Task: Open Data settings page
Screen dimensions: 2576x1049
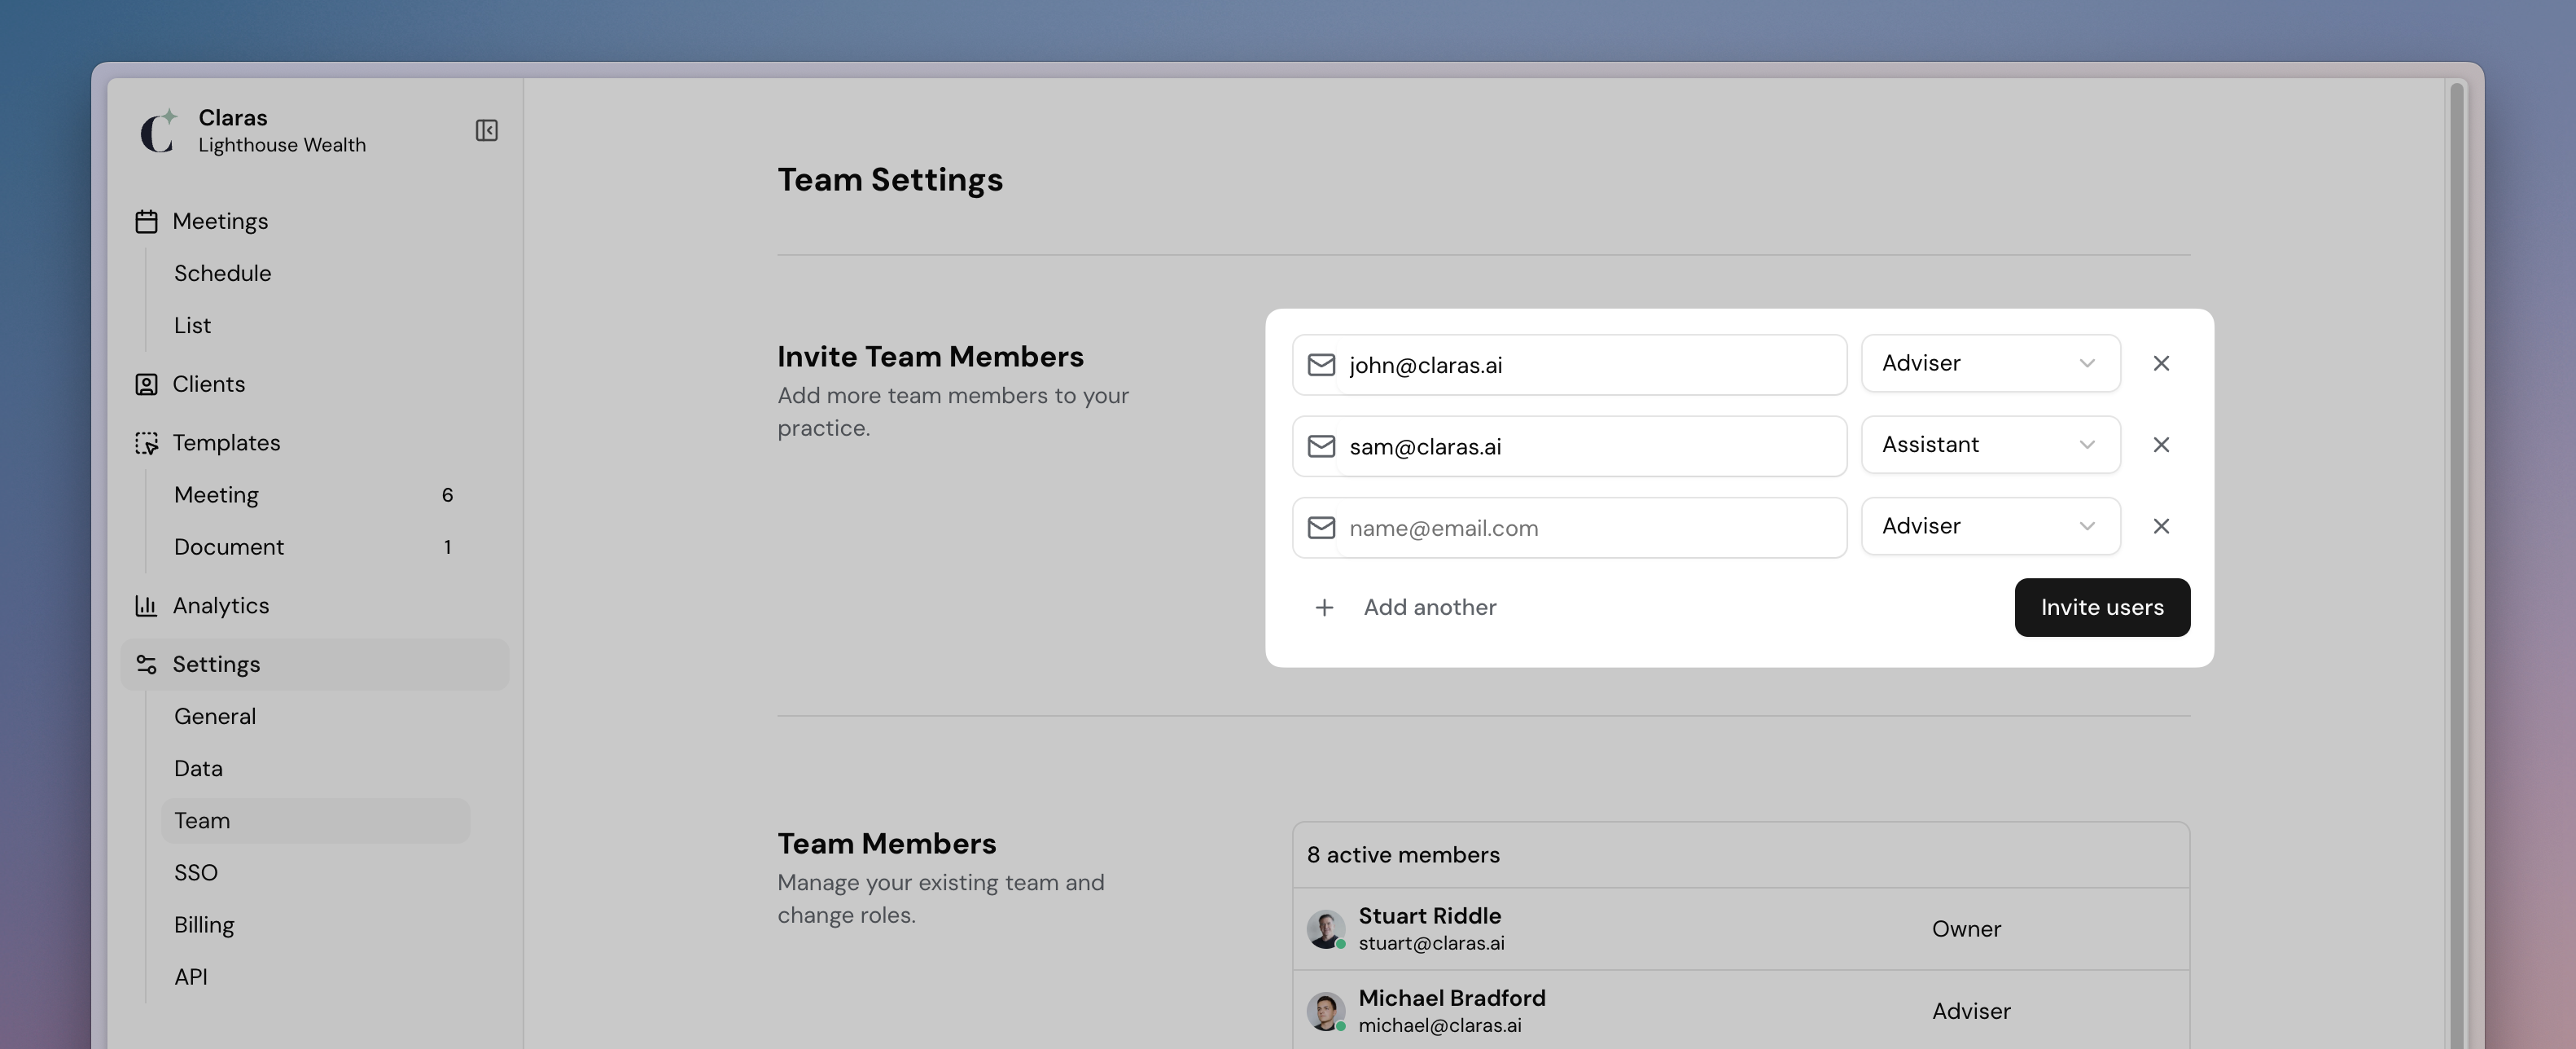Action: click(315, 769)
